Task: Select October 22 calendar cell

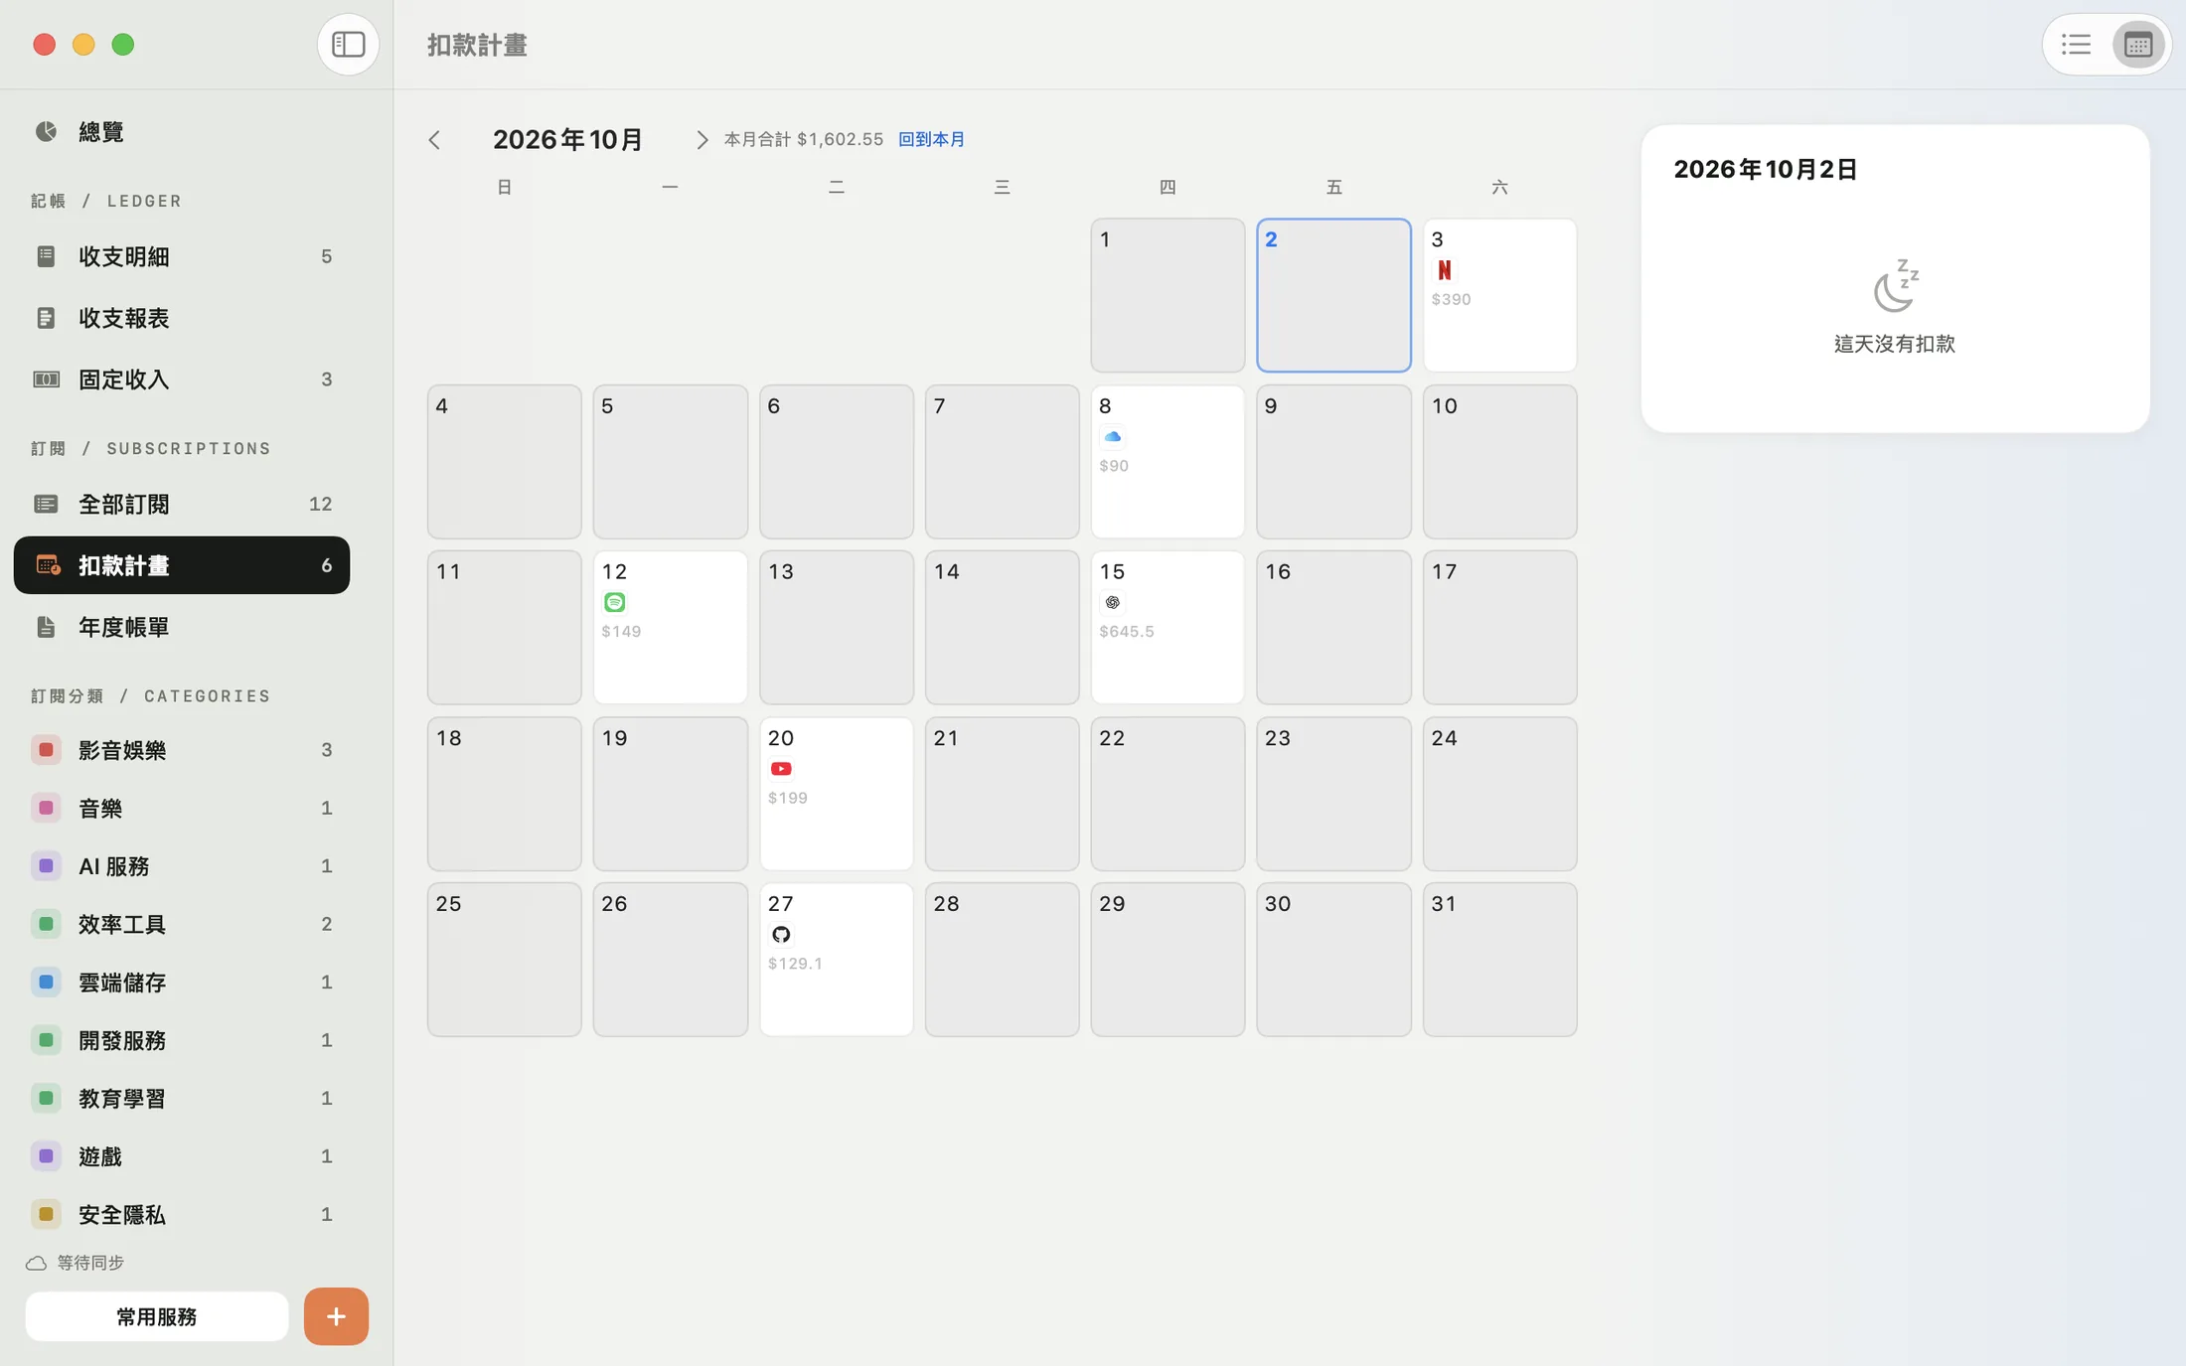Action: [x=1168, y=794]
